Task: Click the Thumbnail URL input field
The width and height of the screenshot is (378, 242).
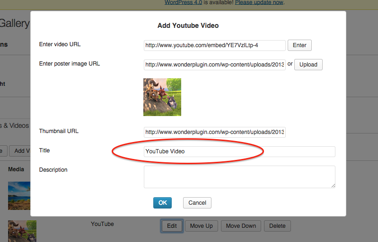Action: 214,132
